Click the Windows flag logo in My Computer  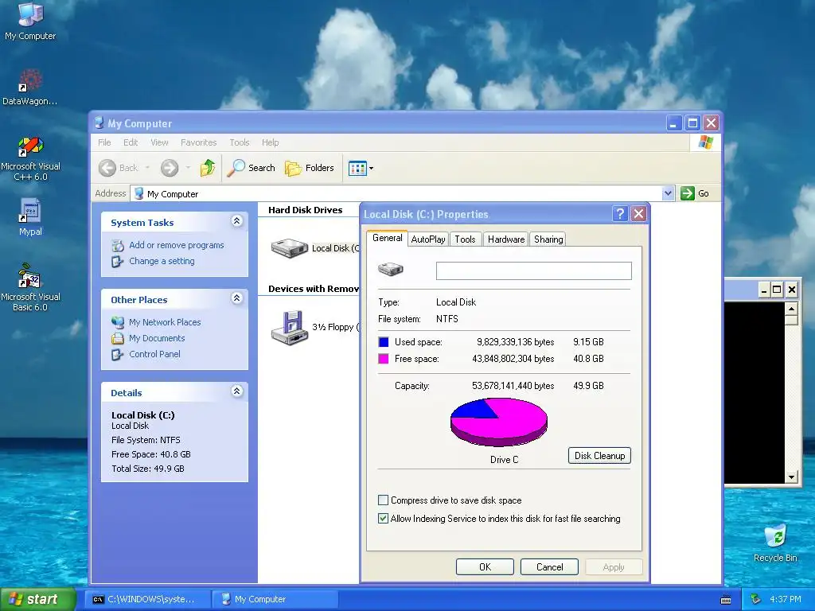(x=706, y=142)
